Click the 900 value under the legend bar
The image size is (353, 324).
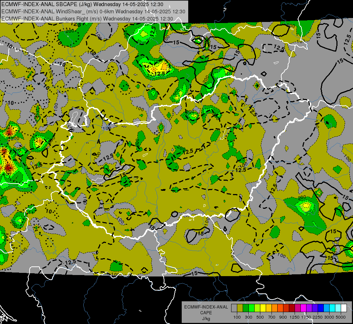[283, 317]
